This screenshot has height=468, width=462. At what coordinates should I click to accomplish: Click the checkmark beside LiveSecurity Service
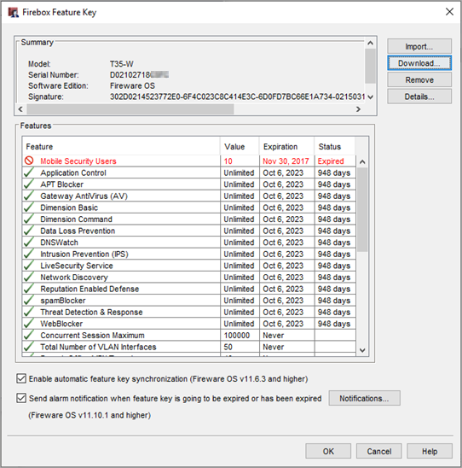coord(29,266)
